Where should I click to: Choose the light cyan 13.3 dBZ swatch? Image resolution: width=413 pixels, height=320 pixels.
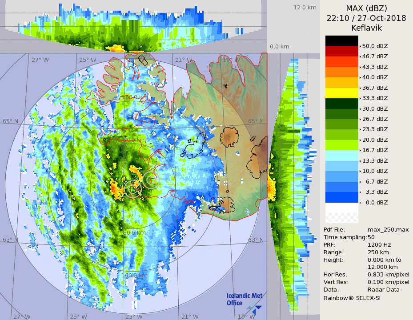click(341, 156)
